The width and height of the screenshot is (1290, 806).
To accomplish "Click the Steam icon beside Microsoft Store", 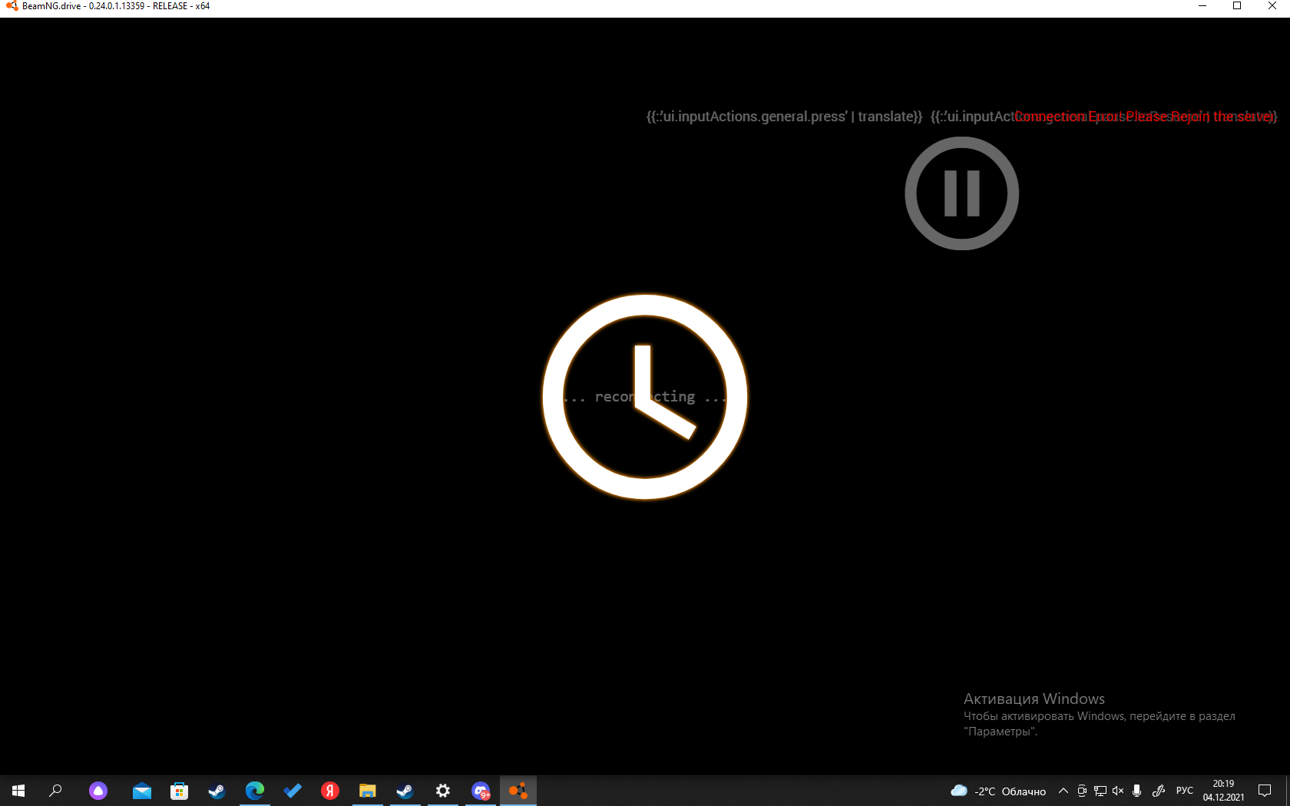I will coord(217,791).
